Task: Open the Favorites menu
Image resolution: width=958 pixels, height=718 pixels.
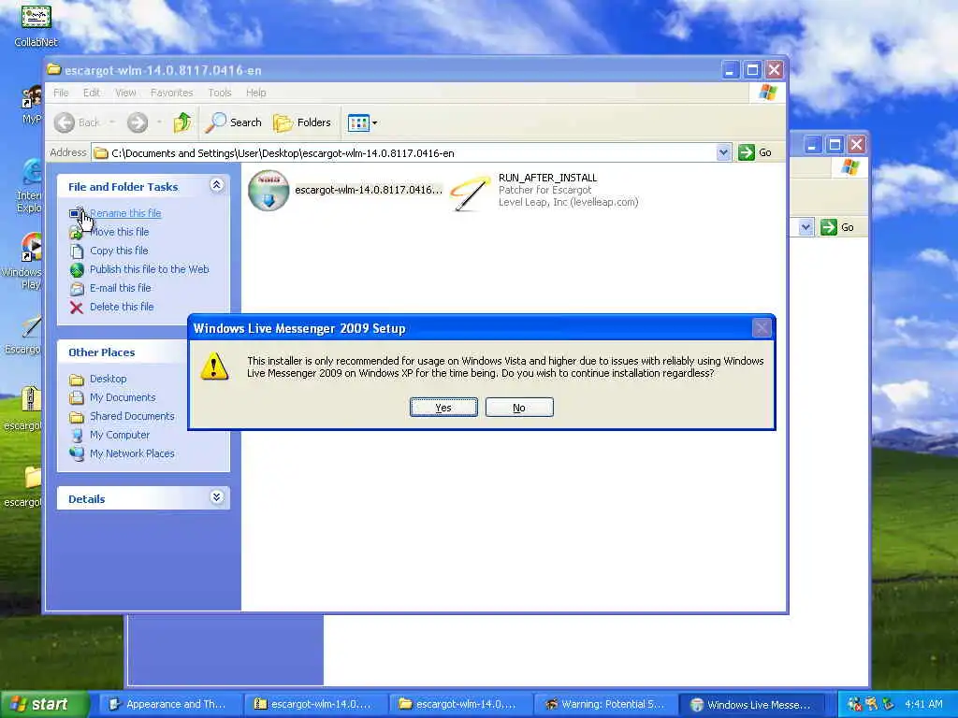Action: click(172, 93)
